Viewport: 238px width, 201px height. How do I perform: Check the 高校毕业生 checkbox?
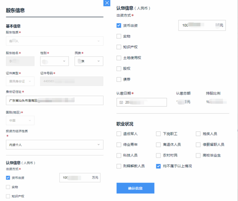(198, 156)
